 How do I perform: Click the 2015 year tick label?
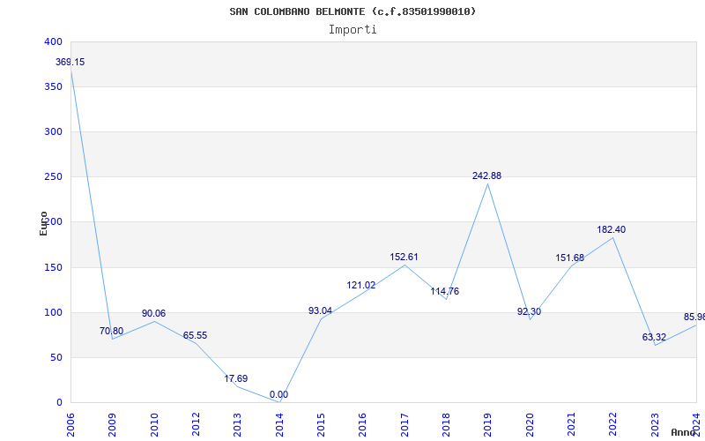click(x=321, y=425)
